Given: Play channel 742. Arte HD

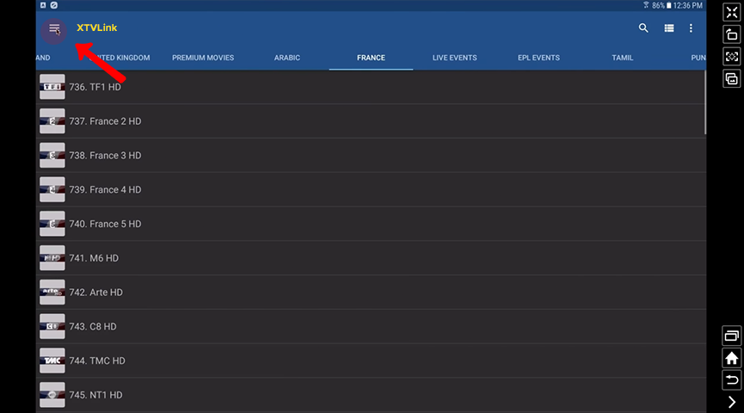Looking at the screenshot, I should click(x=371, y=292).
